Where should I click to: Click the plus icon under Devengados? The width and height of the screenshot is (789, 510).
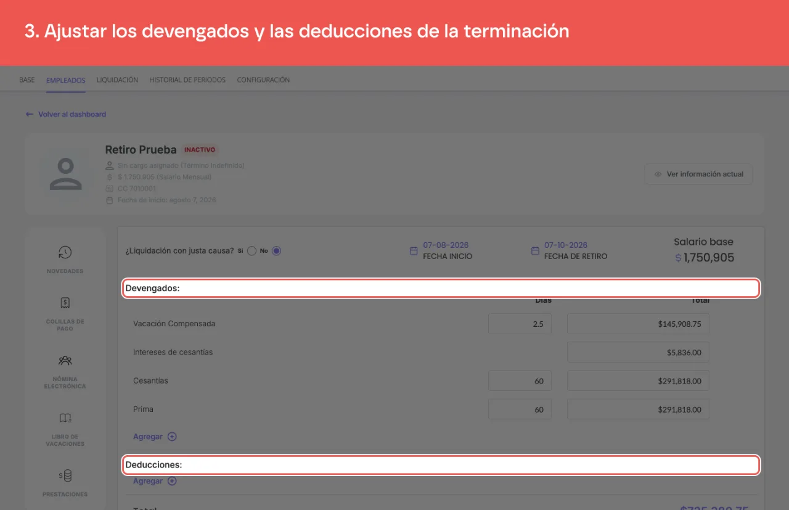(172, 437)
